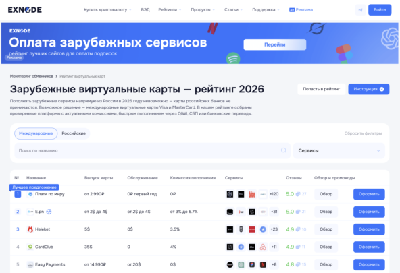This screenshot has height=273, width=400.
Task: Click the reviews comment icon for Heleket
Action: pyautogui.click(x=298, y=229)
